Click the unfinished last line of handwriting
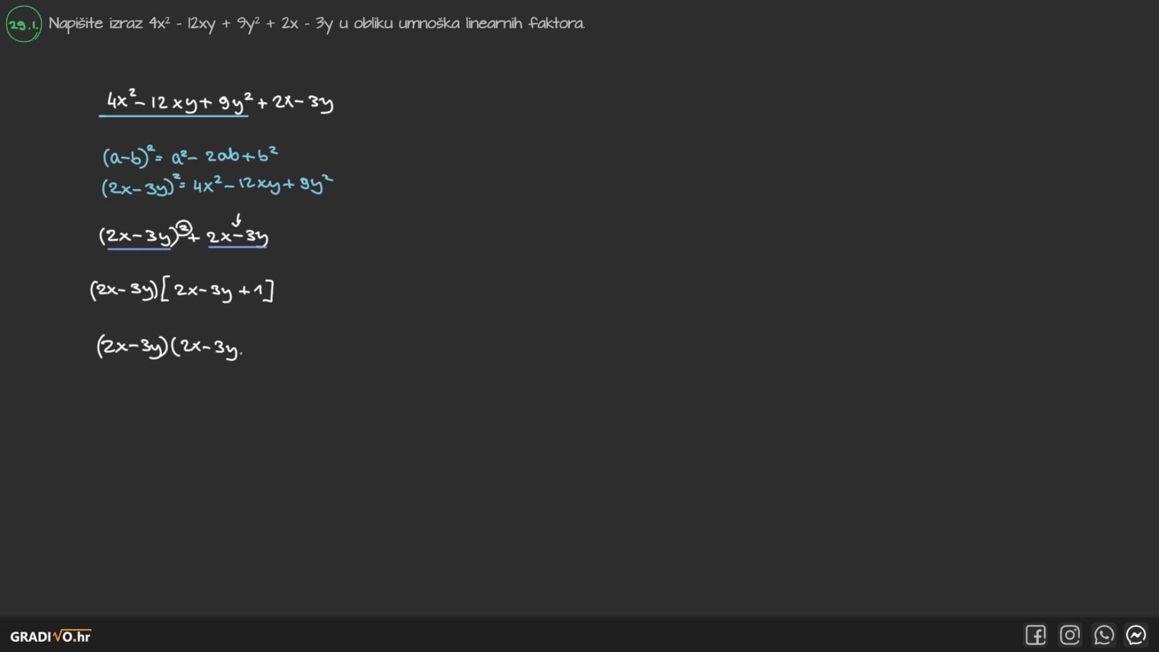The image size is (1159, 652). point(169,347)
